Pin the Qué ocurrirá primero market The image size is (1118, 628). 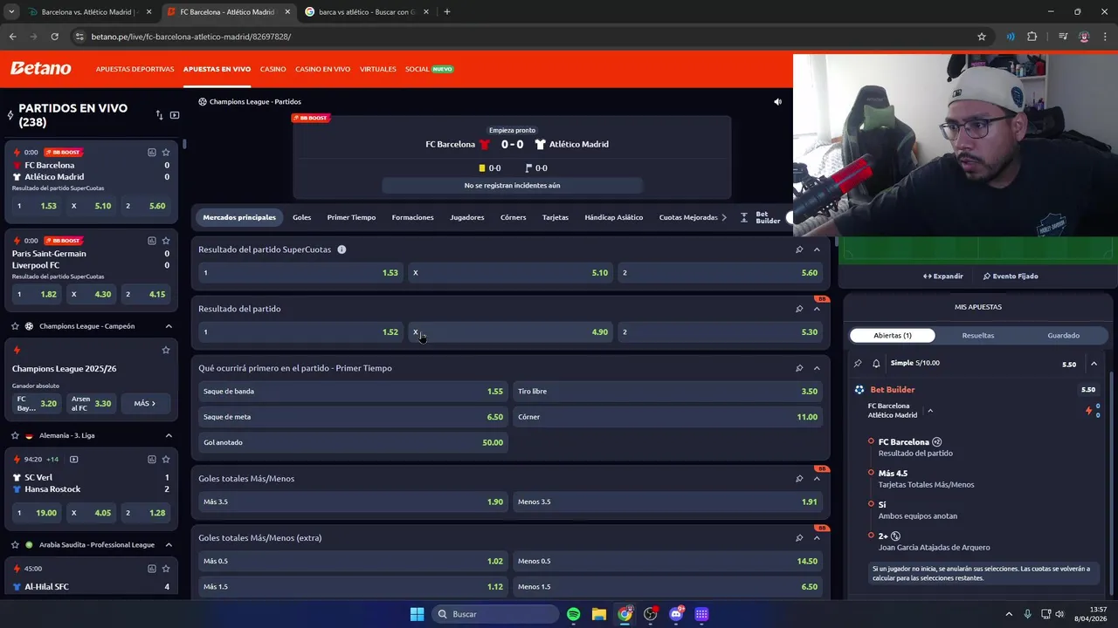point(799,368)
